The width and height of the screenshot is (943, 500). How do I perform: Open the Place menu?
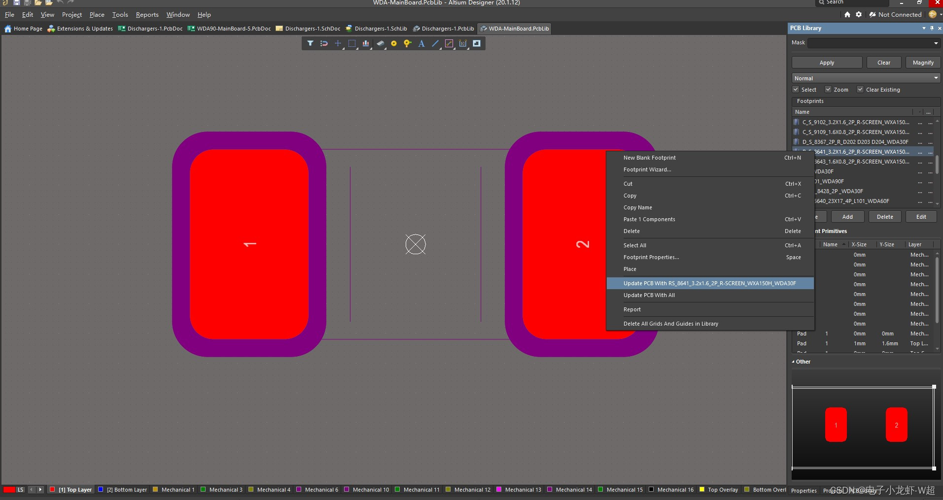(x=97, y=15)
